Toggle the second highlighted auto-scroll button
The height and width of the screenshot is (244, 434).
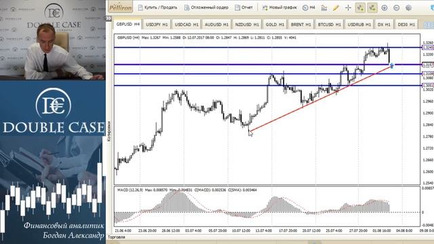[372, 7]
